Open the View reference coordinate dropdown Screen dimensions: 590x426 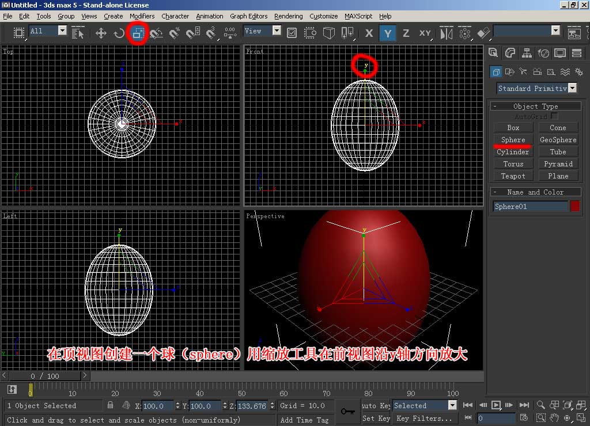[x=262, y=31]
